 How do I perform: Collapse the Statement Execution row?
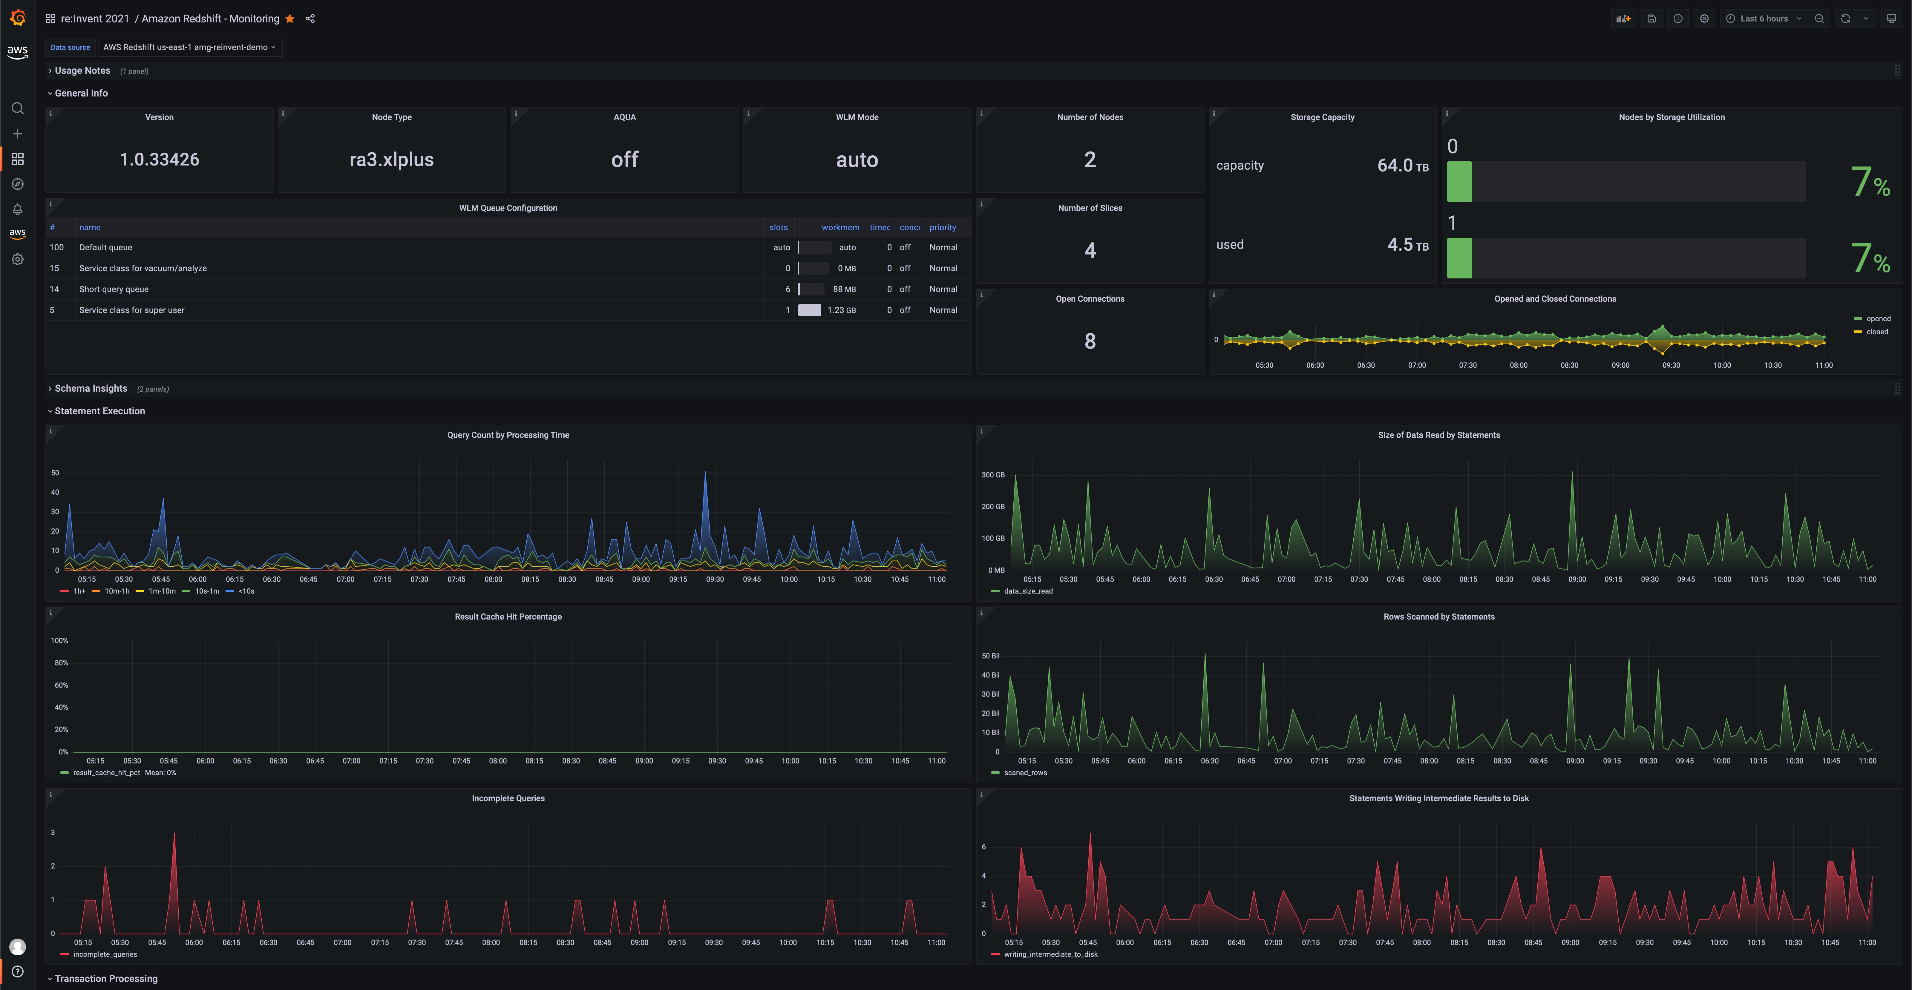(x=99, y=411)
